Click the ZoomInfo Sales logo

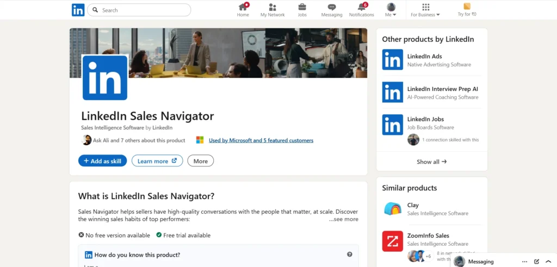[393, 241]
